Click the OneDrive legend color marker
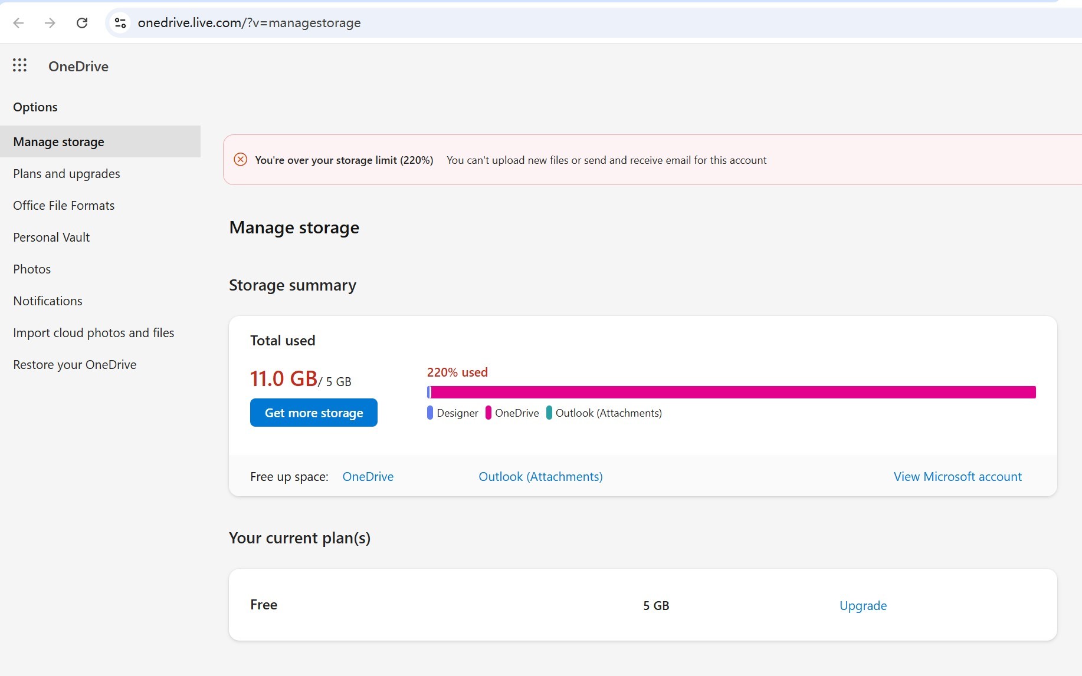The width and height of the screenshot is (1082, 676). coord(488,413)
